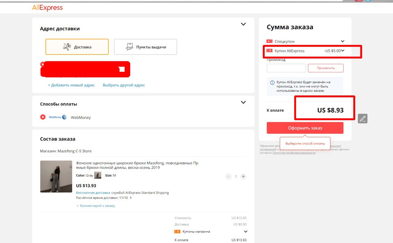Click the product price US $13.93
The width and height of the screenshot is (393, 243).
(x=86, y=186)
